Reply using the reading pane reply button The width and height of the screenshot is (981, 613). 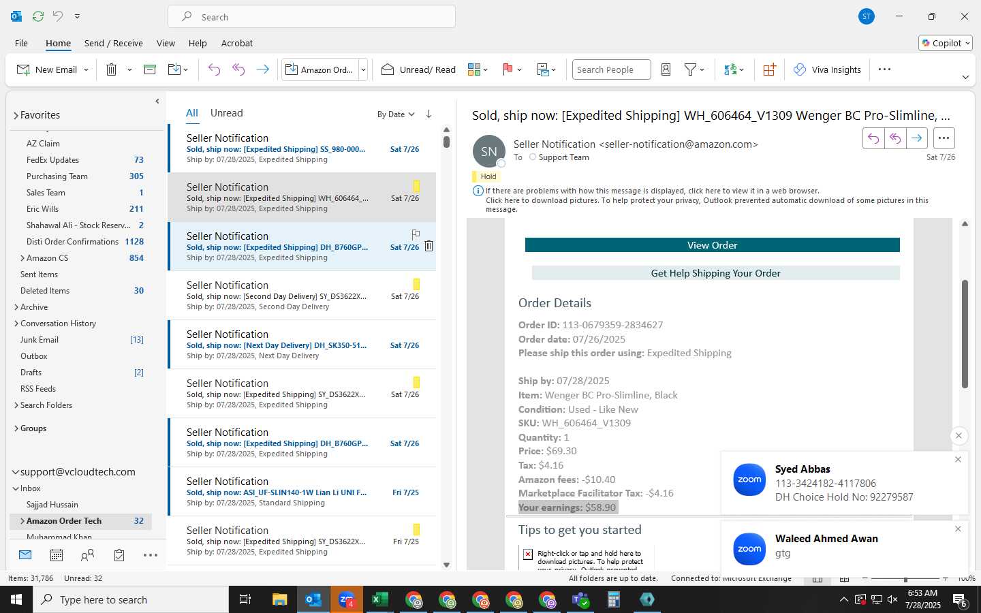pyautogui.click(x=873, y=138)
